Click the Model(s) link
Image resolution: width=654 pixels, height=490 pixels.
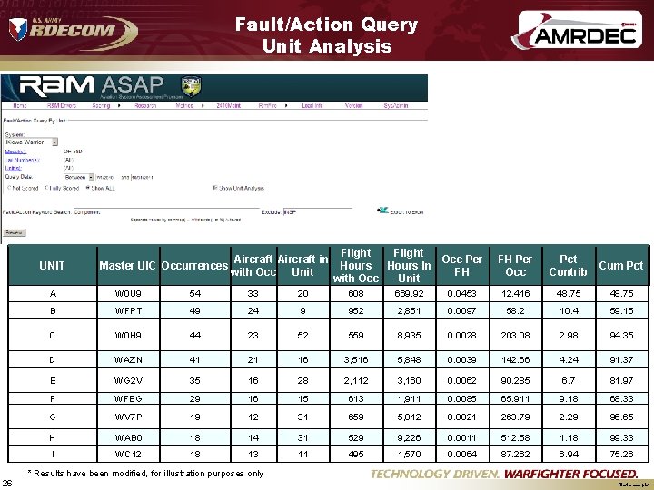point(15,152)
